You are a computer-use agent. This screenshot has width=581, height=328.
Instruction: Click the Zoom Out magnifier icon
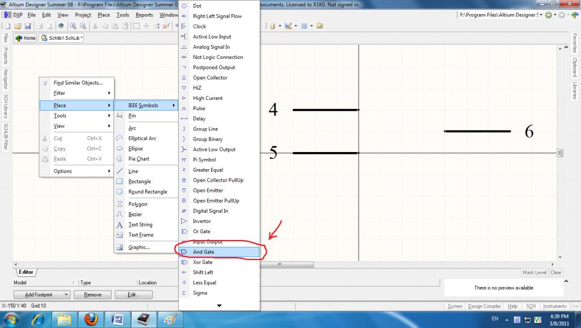[83, 26]
